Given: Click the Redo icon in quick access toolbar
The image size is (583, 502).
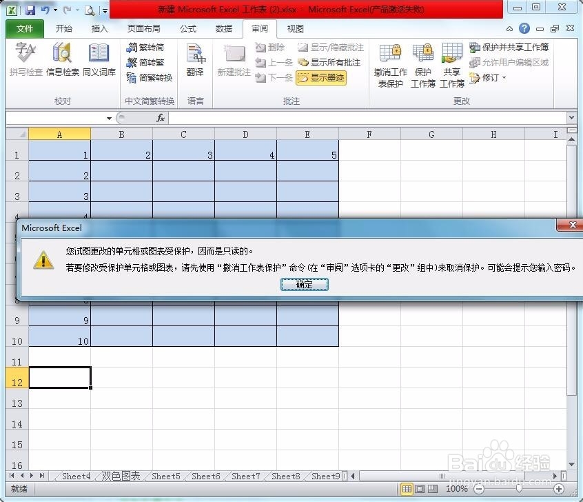Looking at the screenshot, I should (67, 10).
